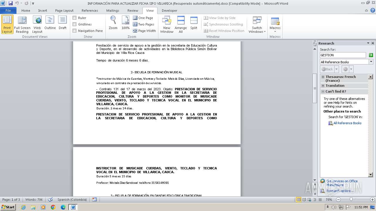This screenshot has height=211, width=376.
Task: Switch to the References tab
Action: pyautogui.click(x=90, y=11)
